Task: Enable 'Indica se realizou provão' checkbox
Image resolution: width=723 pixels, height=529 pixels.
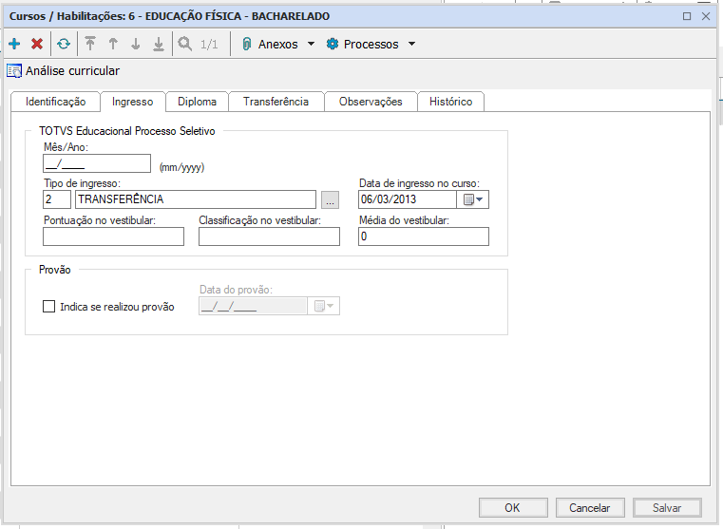Action: pos(49,307)
